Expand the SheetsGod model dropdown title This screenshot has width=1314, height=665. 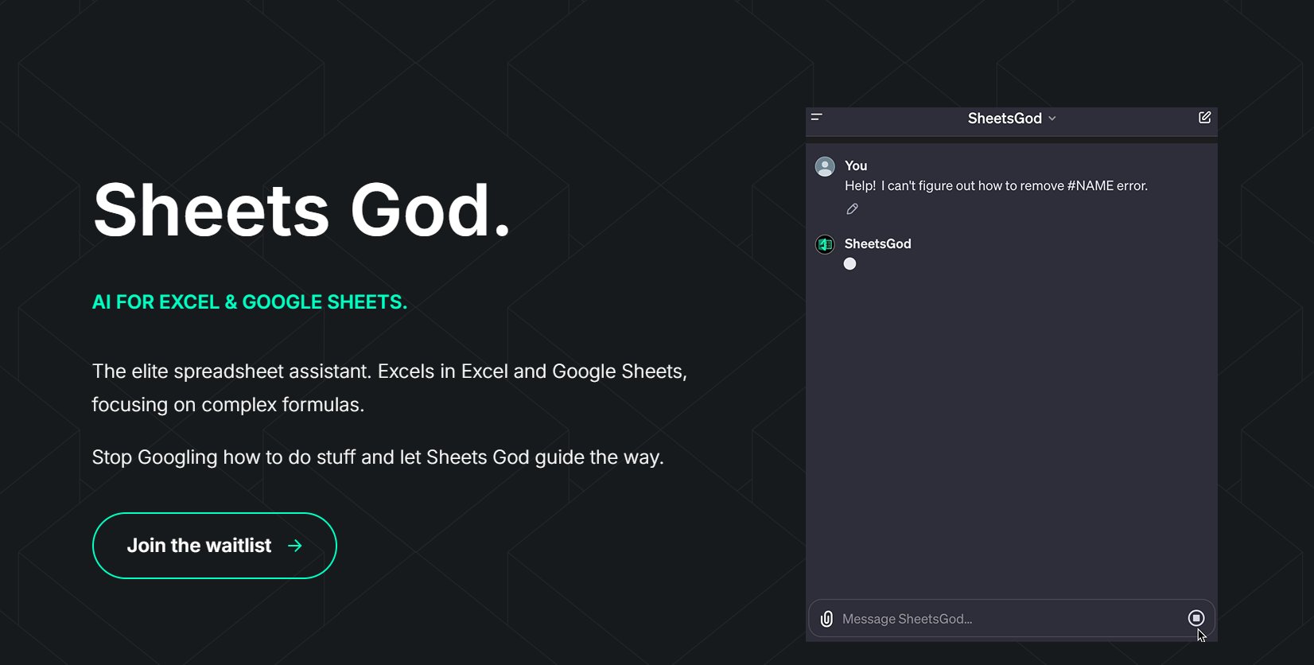point(1005,119)
